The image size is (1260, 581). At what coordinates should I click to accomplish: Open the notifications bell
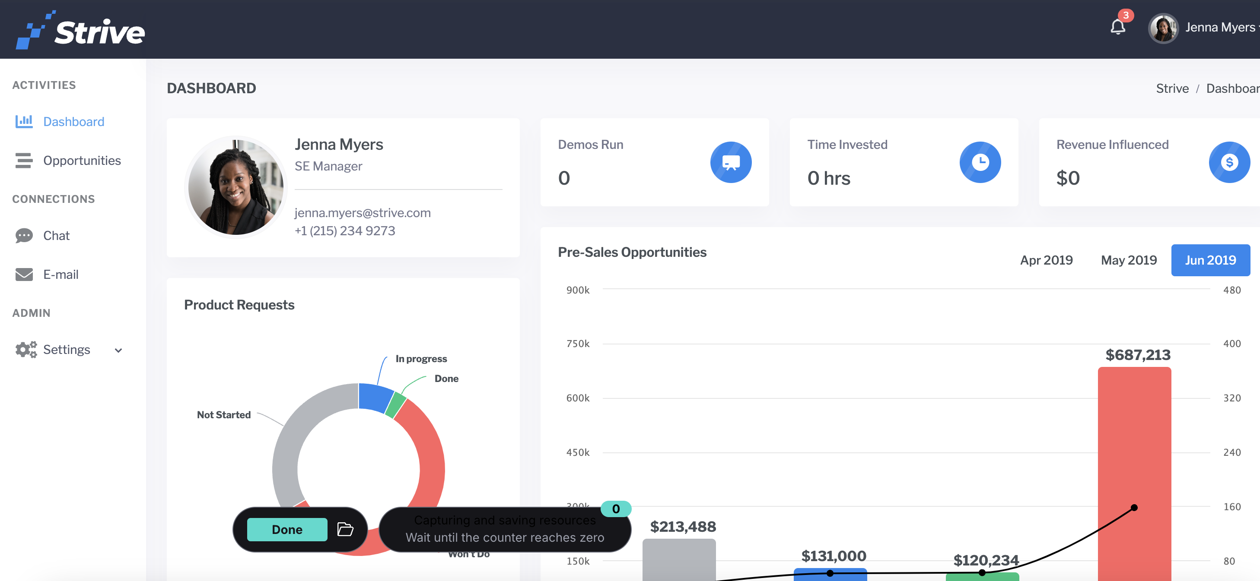pyautogui.click(x=1118, y=27)
